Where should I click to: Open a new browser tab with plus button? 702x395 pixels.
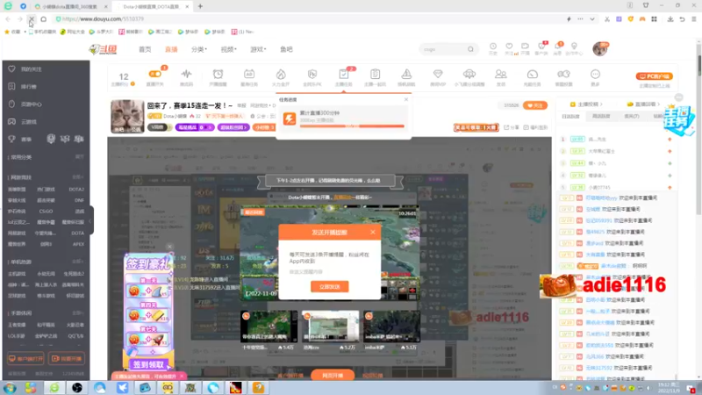click(200, 6)
